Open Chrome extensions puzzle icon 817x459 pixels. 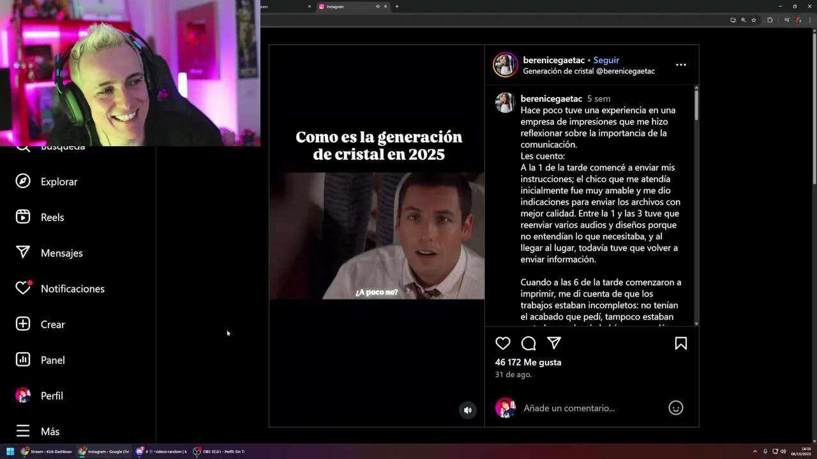click(770, 20)
